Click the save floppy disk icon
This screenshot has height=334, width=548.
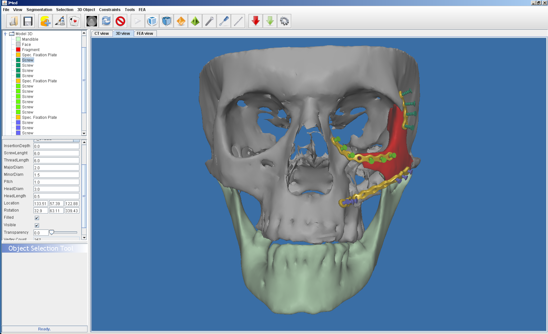(28, 21)
